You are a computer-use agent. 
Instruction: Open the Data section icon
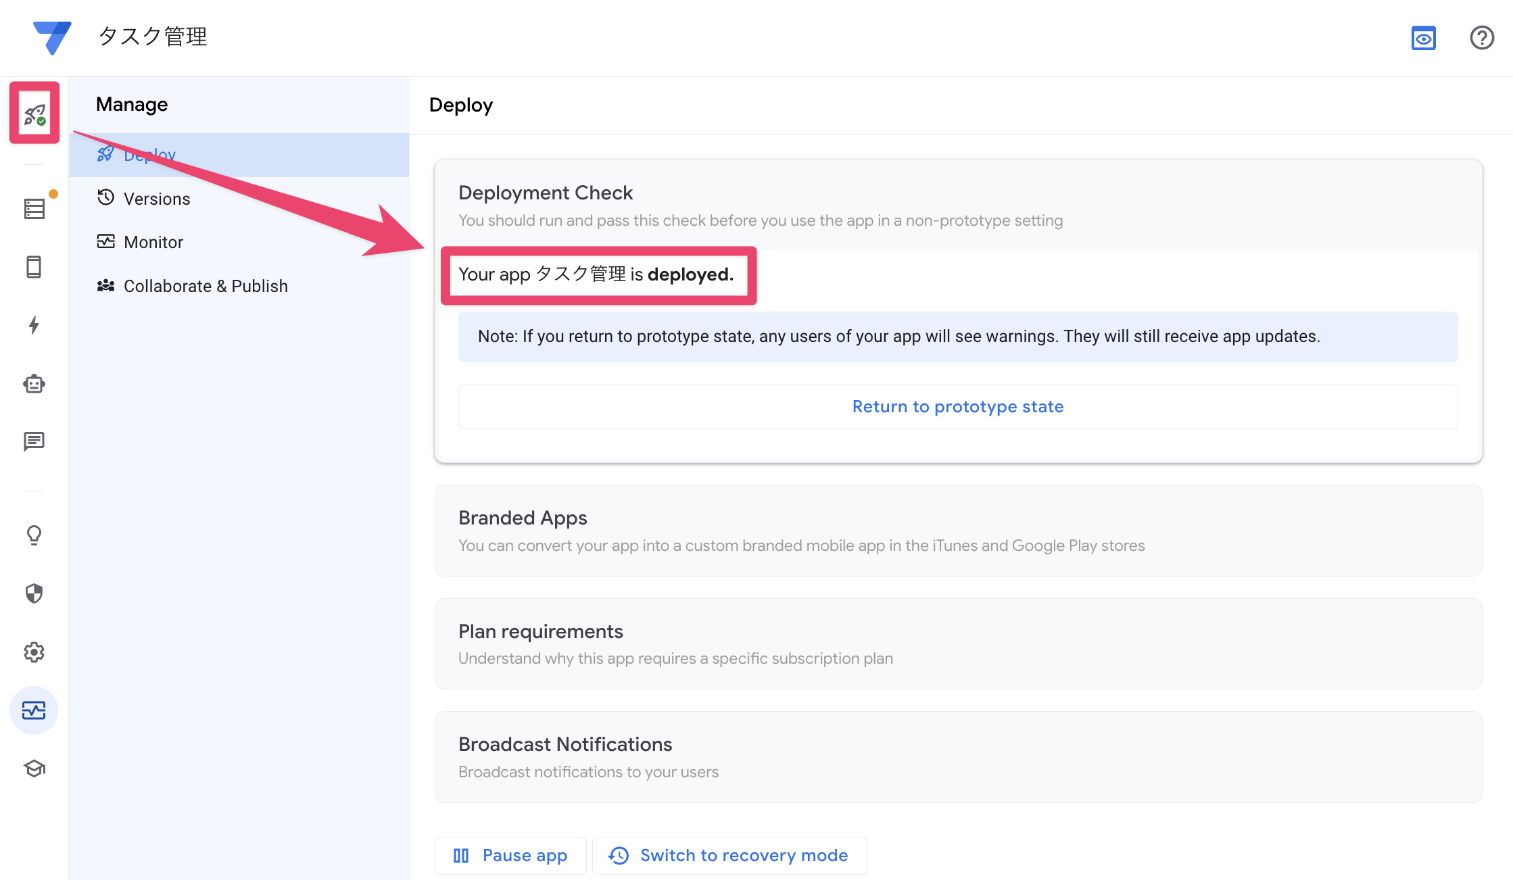coord(34,208)
